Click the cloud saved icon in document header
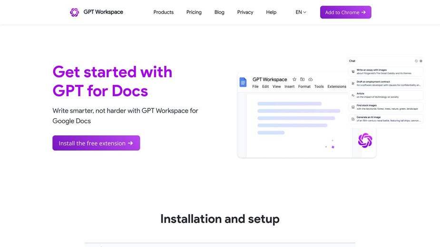 coord(311,79)
